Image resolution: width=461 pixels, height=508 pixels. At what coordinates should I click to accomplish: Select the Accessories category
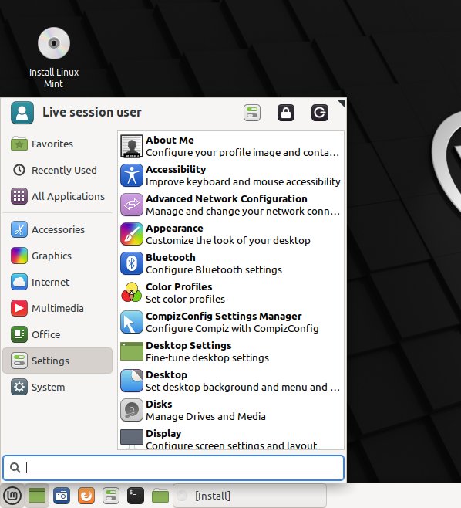click(x=58, y=229)
